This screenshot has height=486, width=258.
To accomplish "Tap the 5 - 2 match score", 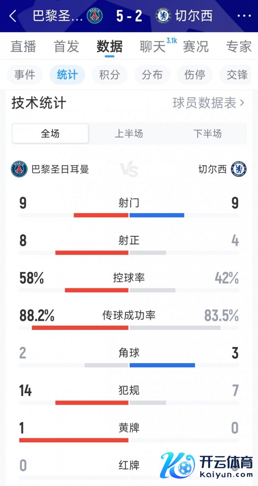I will click(129, 16).
